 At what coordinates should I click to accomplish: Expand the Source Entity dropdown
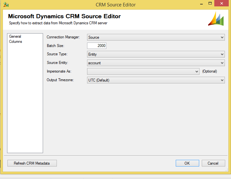(156, 63)
